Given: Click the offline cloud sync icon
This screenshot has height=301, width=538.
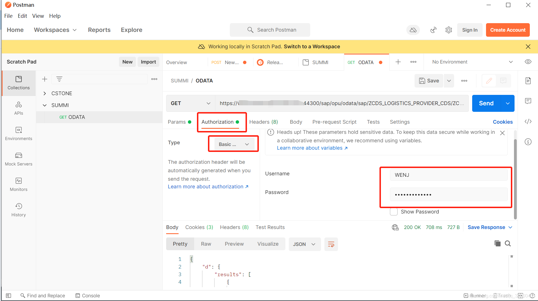Looking at the screenshot, I should click(413, 30).
